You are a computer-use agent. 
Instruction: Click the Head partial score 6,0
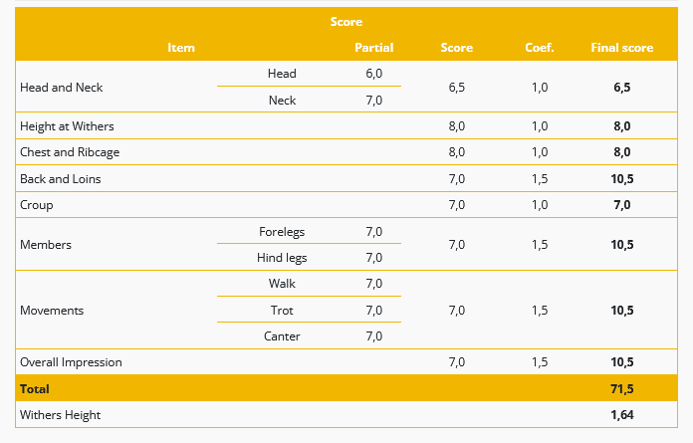[374, 74]
